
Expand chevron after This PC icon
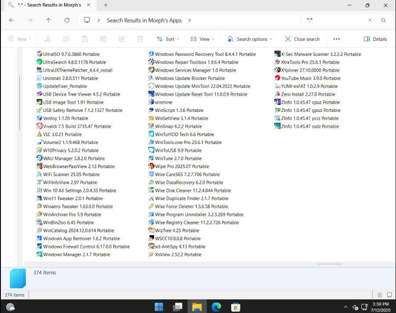[99, 20]
